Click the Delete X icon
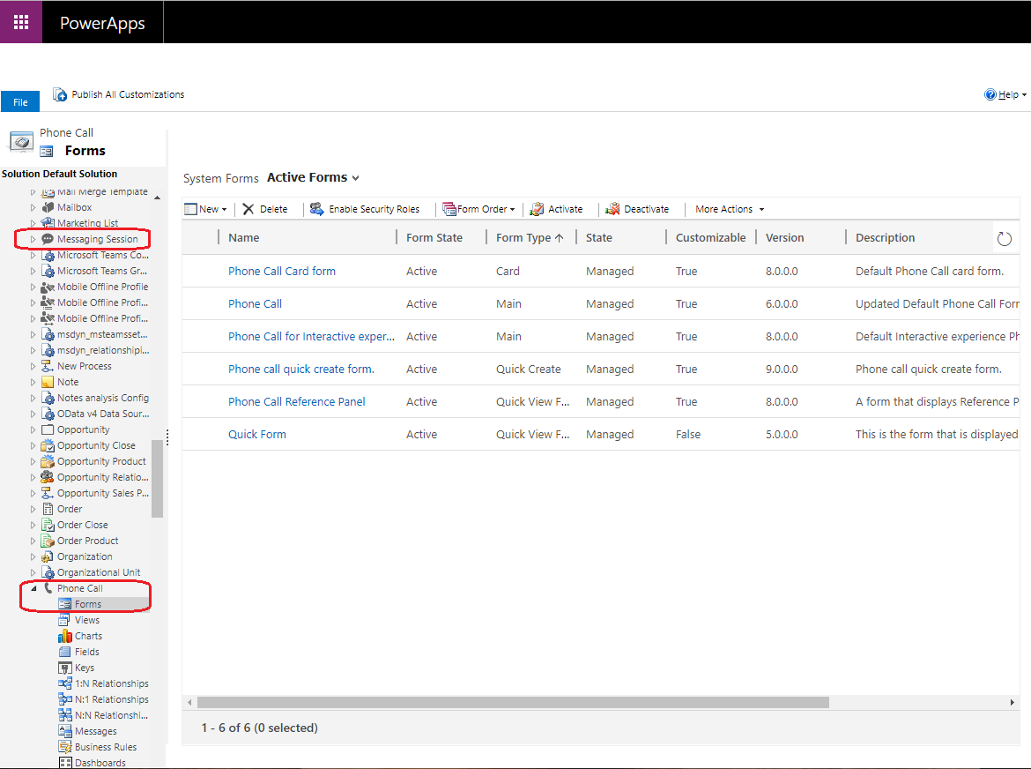This screenshot has width=1031, height=769. 248,209
